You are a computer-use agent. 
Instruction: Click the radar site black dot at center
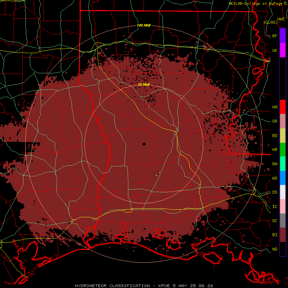[144, 144]
